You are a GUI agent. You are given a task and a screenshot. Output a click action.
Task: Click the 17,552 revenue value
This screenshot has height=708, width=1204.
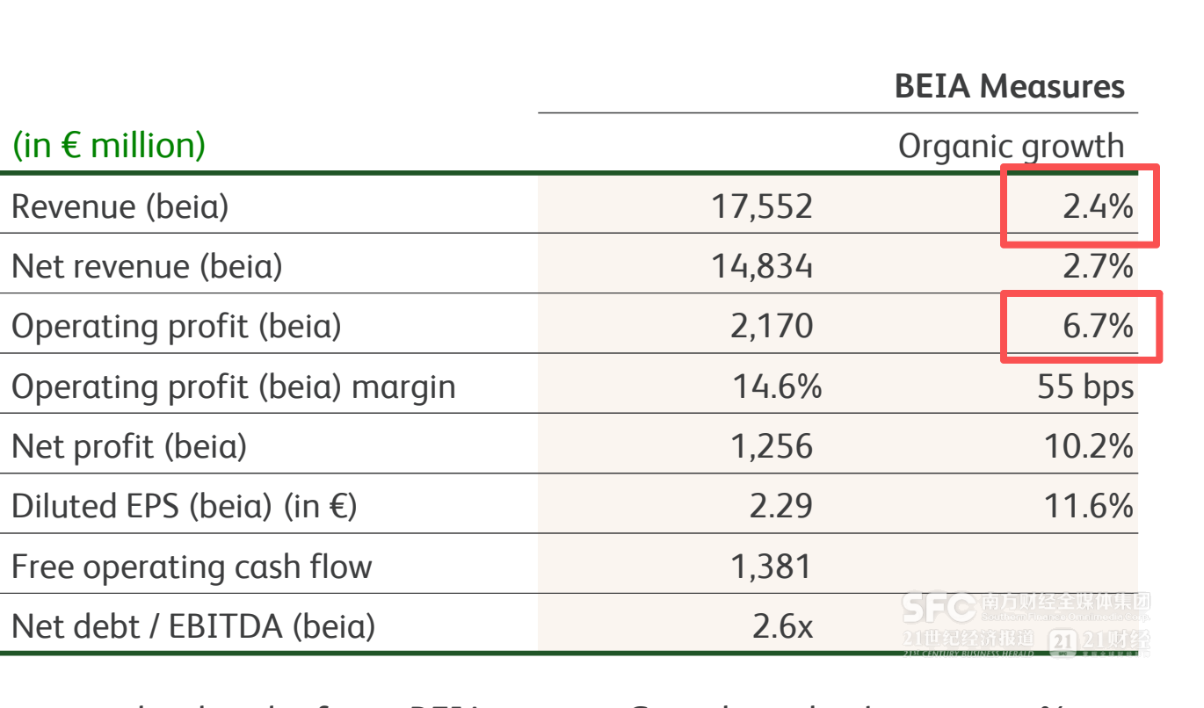click(x=762, y=206)
